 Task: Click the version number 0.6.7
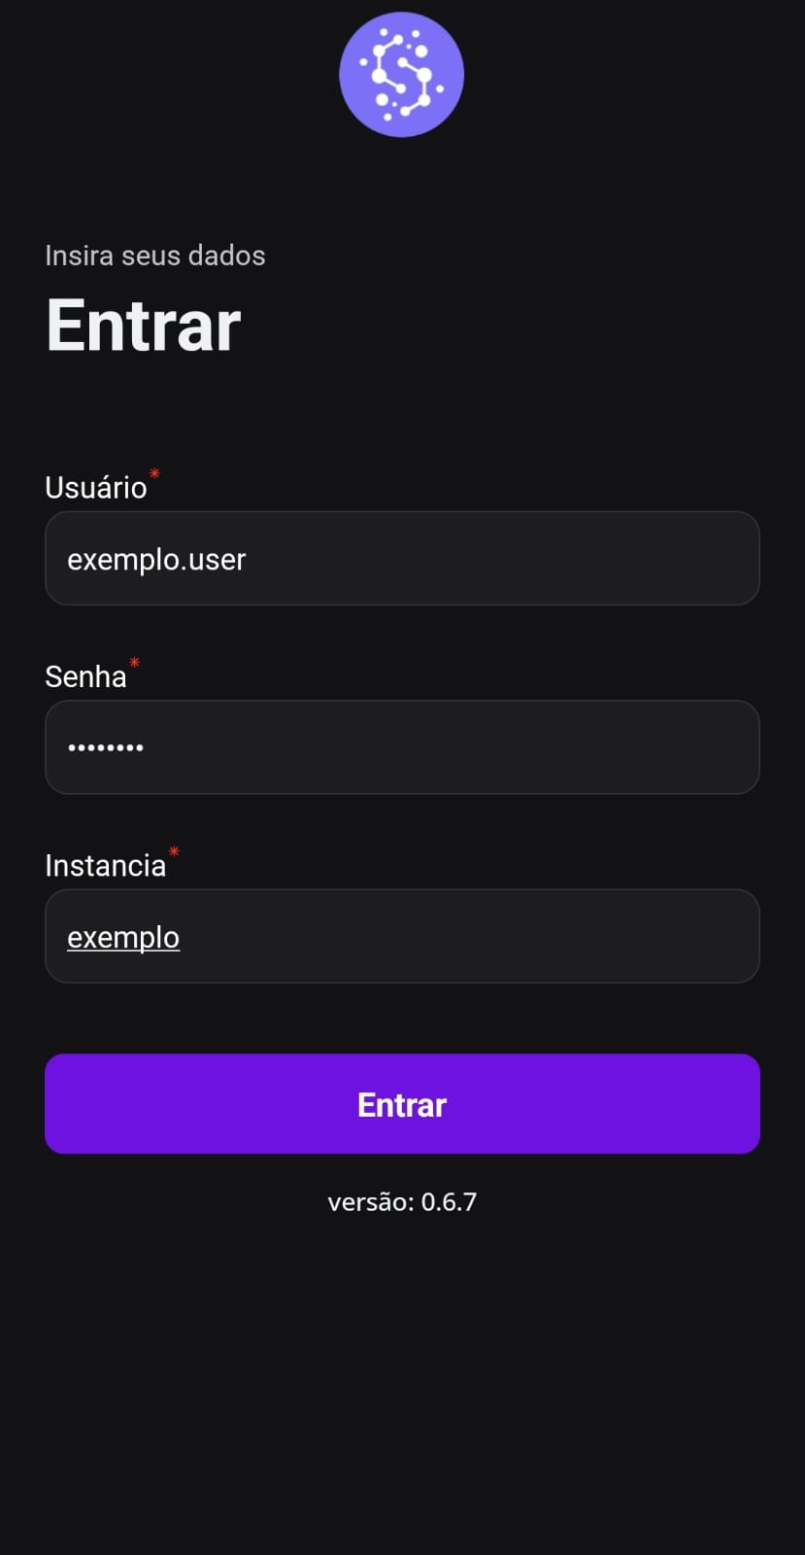point(449,1202)
